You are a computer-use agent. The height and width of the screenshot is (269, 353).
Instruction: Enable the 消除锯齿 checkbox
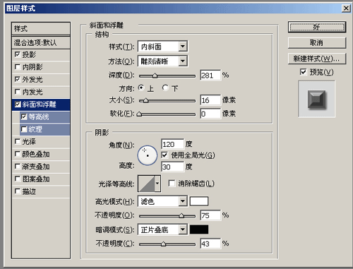[x=172, y=184]
